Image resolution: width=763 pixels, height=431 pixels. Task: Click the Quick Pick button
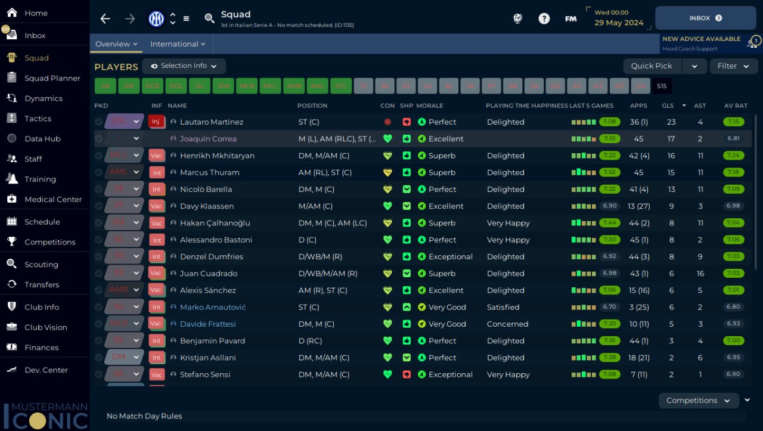click(652, 66)
